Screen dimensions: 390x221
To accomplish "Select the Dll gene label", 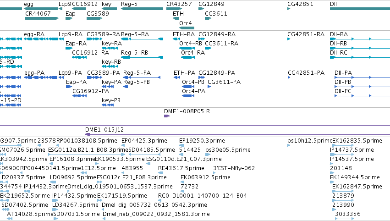I will tap(333, 4).
